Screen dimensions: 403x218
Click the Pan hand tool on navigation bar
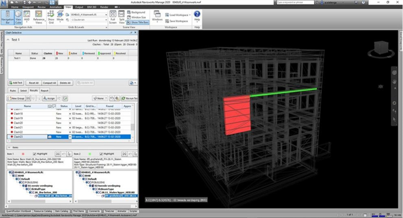394,81
